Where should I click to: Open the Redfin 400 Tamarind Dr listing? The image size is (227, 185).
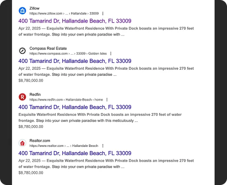click(75, 107)
